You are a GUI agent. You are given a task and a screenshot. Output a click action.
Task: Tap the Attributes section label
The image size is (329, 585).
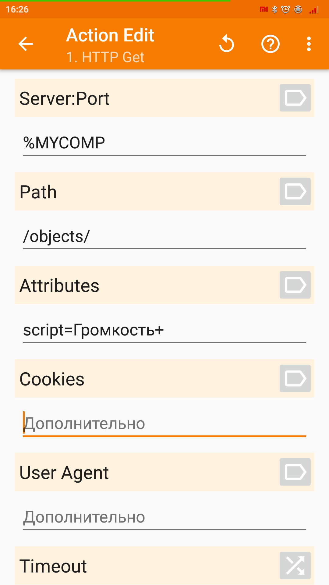(x=59, y=285)
